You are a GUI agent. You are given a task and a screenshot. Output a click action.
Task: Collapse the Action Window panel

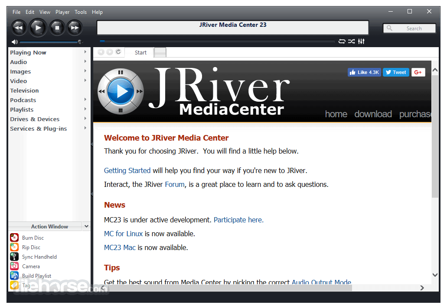[x=86, y=226]
